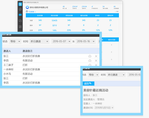
Task: Remove the 张三 水光针打折优惠 invitation with X
Action: point(96,56)
